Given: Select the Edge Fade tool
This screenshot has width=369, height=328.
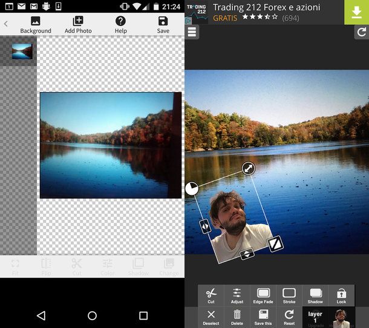Looking at the screenshot, I should [263, 295].
